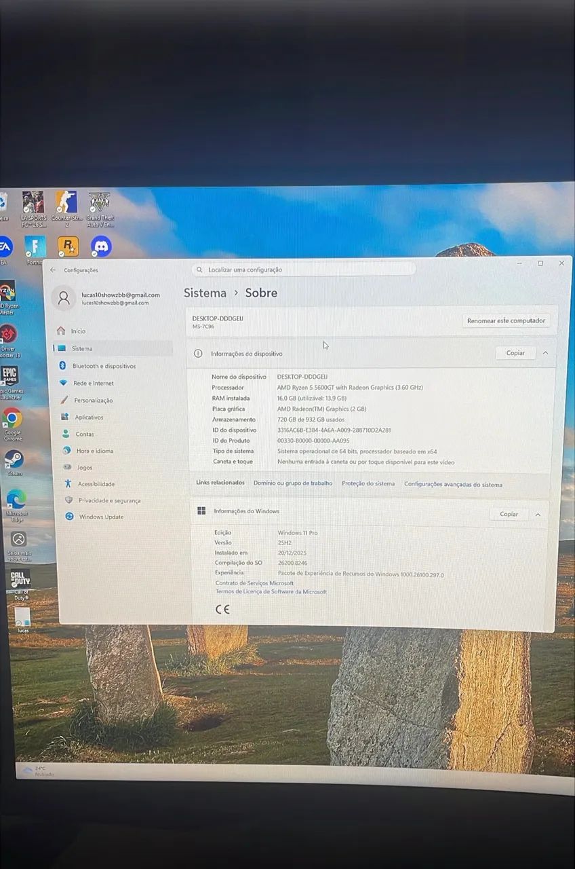Open the 'Saiba mais sobre esta' desktop icon
This screenshot has height=869, width=575.
pos(19,546)
